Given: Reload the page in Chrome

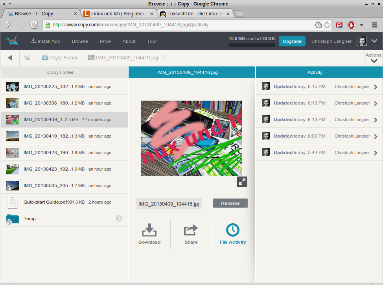Looking at the screenshot, I should pos(34,25).
